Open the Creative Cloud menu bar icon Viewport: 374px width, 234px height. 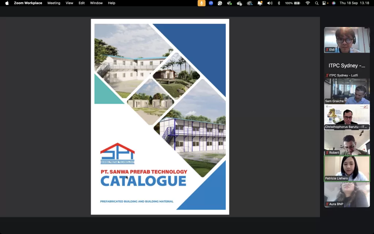249,3
